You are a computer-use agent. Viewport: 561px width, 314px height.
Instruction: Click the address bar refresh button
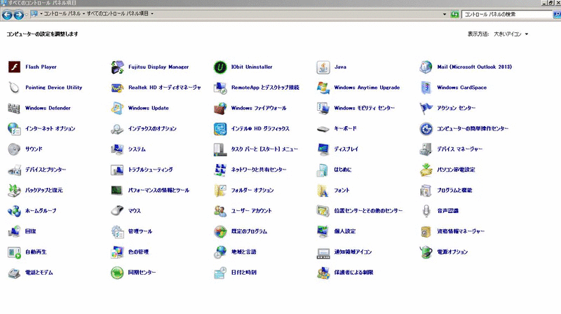(x=454, y=14)
